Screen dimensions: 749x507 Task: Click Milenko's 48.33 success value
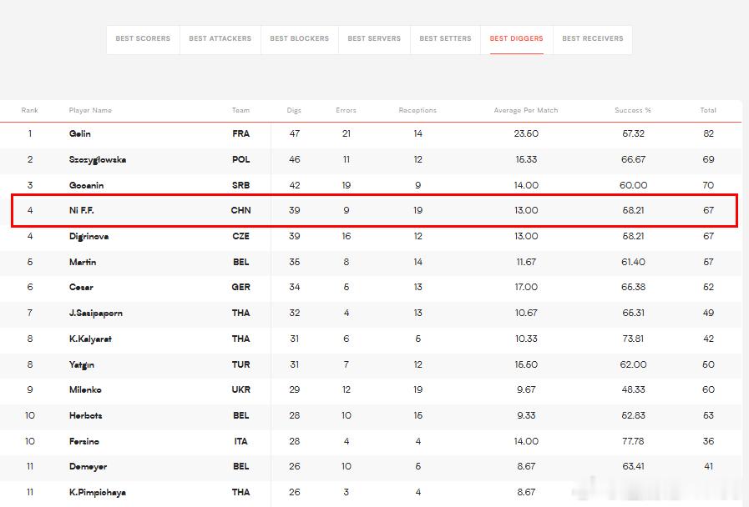[x=633, y=389]
